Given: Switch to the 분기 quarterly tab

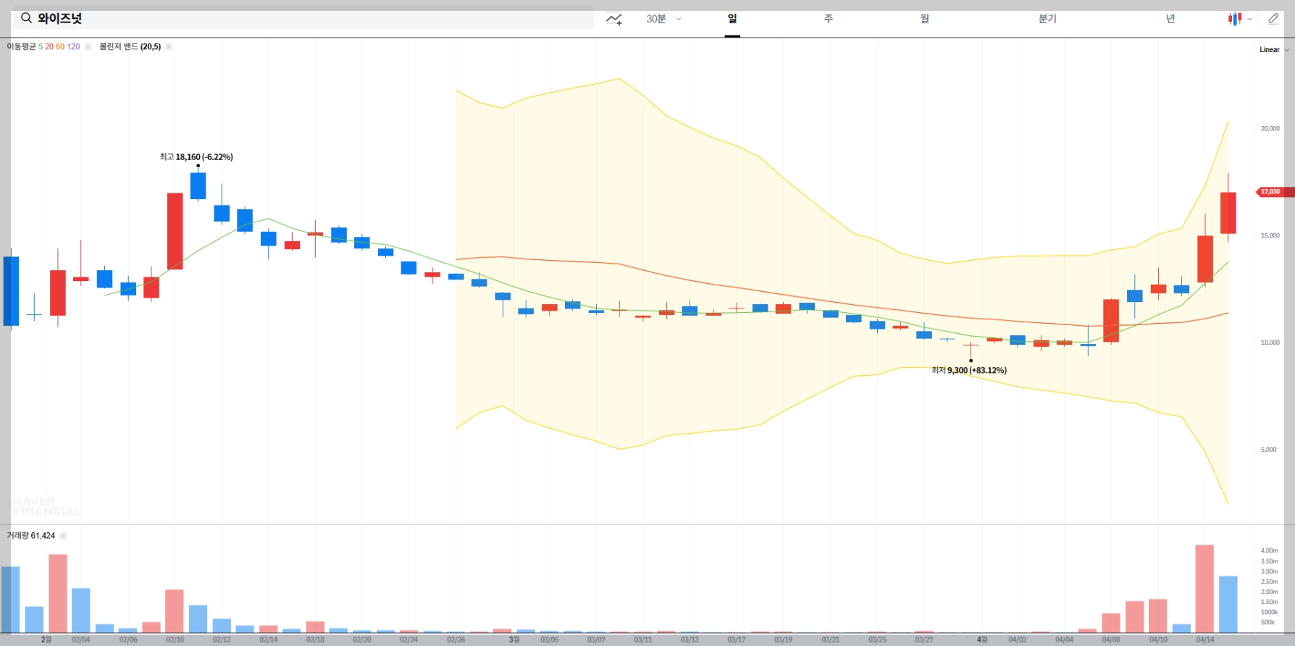Looking at the screenshot, I should [x=1047, y=19].
